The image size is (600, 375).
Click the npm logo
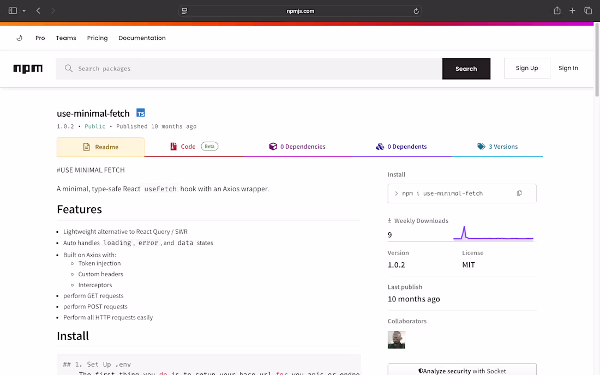tap(28, 69)
